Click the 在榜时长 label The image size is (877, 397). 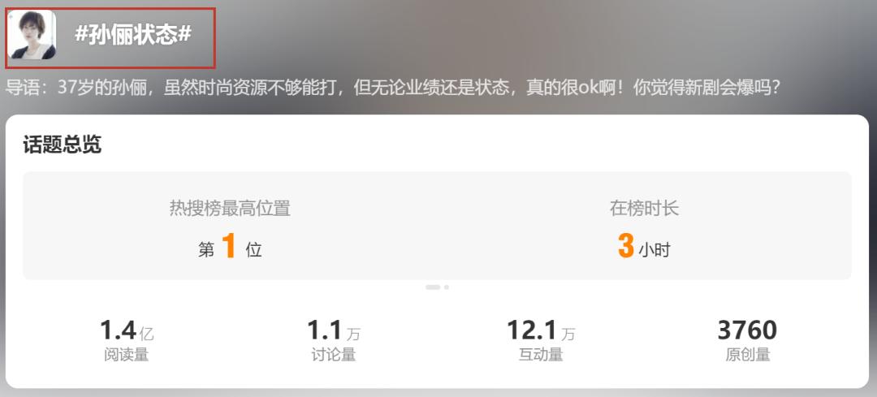coord(644,209)
